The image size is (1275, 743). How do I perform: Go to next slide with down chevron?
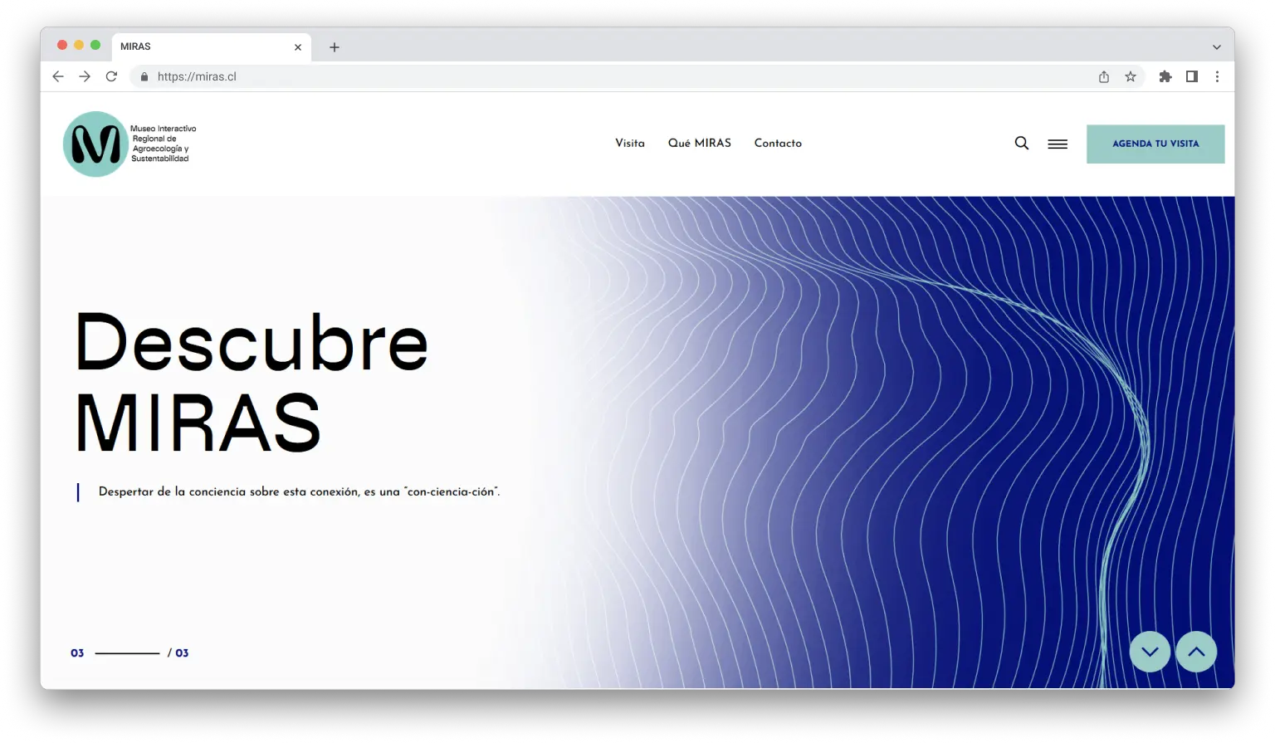1150,652
